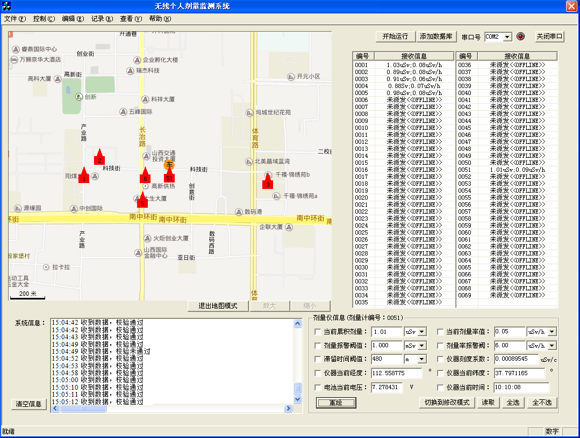Click the 千禧·锦绣苑a map icon
The height and width of the screenshot is (438, 580).
[x=276, y=196]
